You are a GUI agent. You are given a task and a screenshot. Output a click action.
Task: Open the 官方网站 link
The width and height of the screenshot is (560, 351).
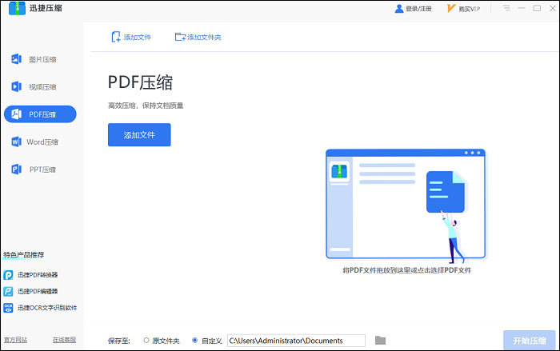coord(15,340)
